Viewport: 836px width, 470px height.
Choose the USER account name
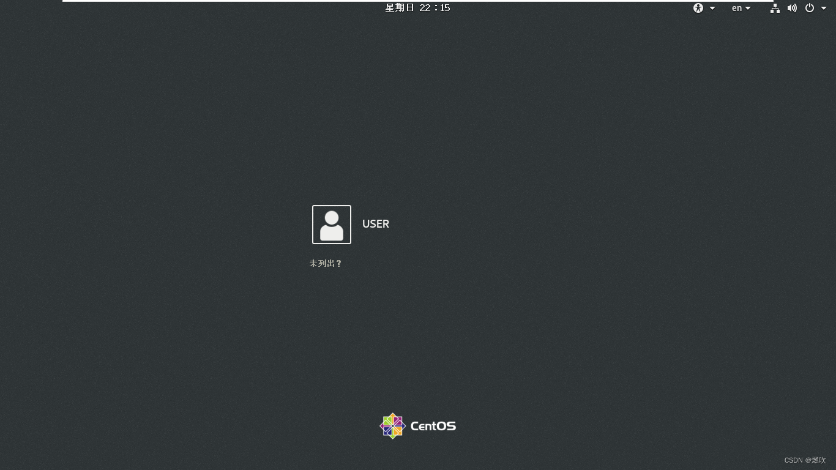tap(376, 224)
